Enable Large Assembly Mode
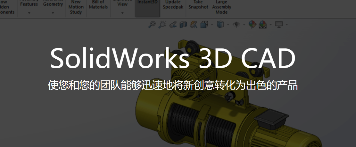 (222, 7)
